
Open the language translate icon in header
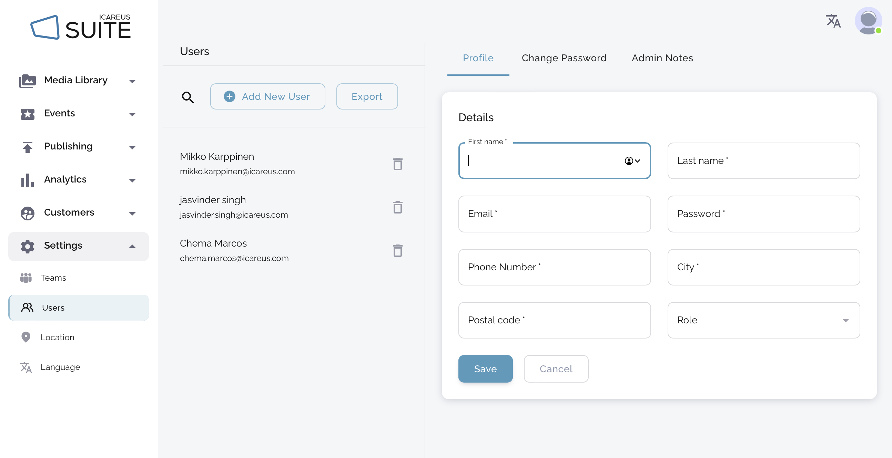pyautogui.click(x=833, y=21)
